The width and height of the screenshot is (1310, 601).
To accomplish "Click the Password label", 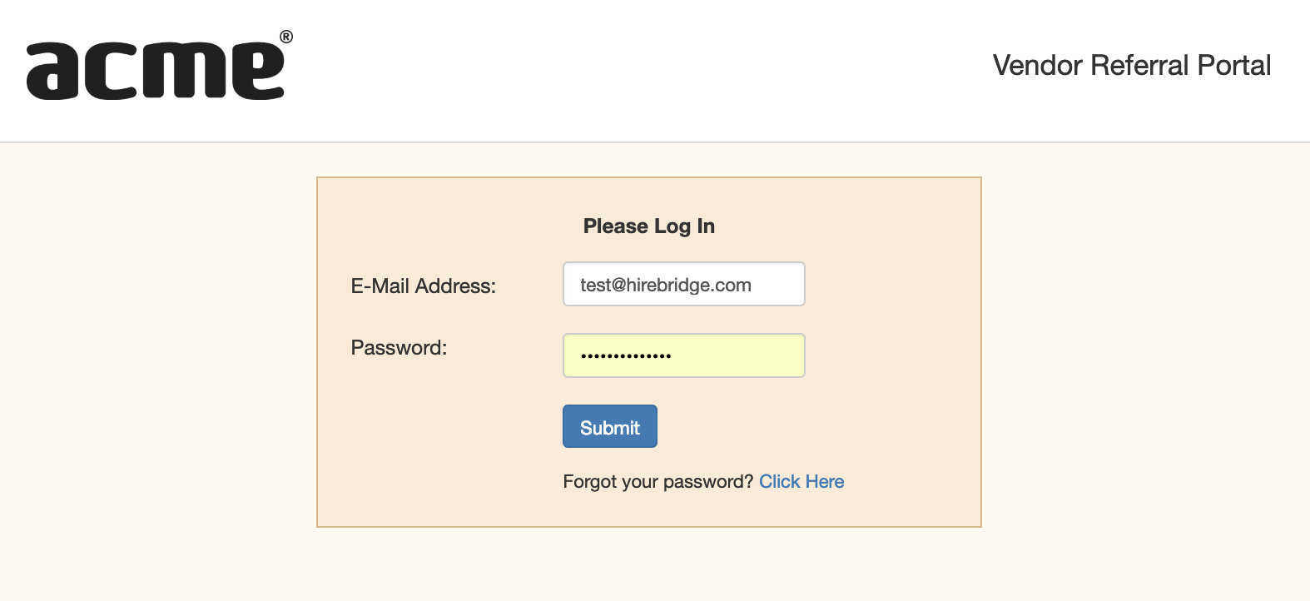I will click(x=399, y=348).
